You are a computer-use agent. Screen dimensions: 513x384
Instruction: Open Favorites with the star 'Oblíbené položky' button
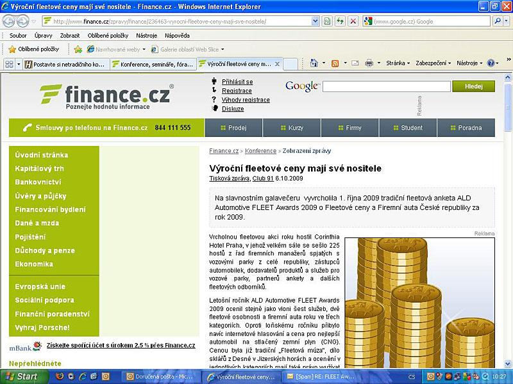pyautogui.click(x=34, y=49)
